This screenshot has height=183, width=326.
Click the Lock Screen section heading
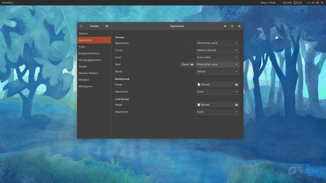[x=122, y=99]
